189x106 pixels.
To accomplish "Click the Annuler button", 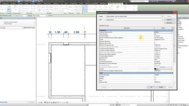I will (x=161, y=87).
